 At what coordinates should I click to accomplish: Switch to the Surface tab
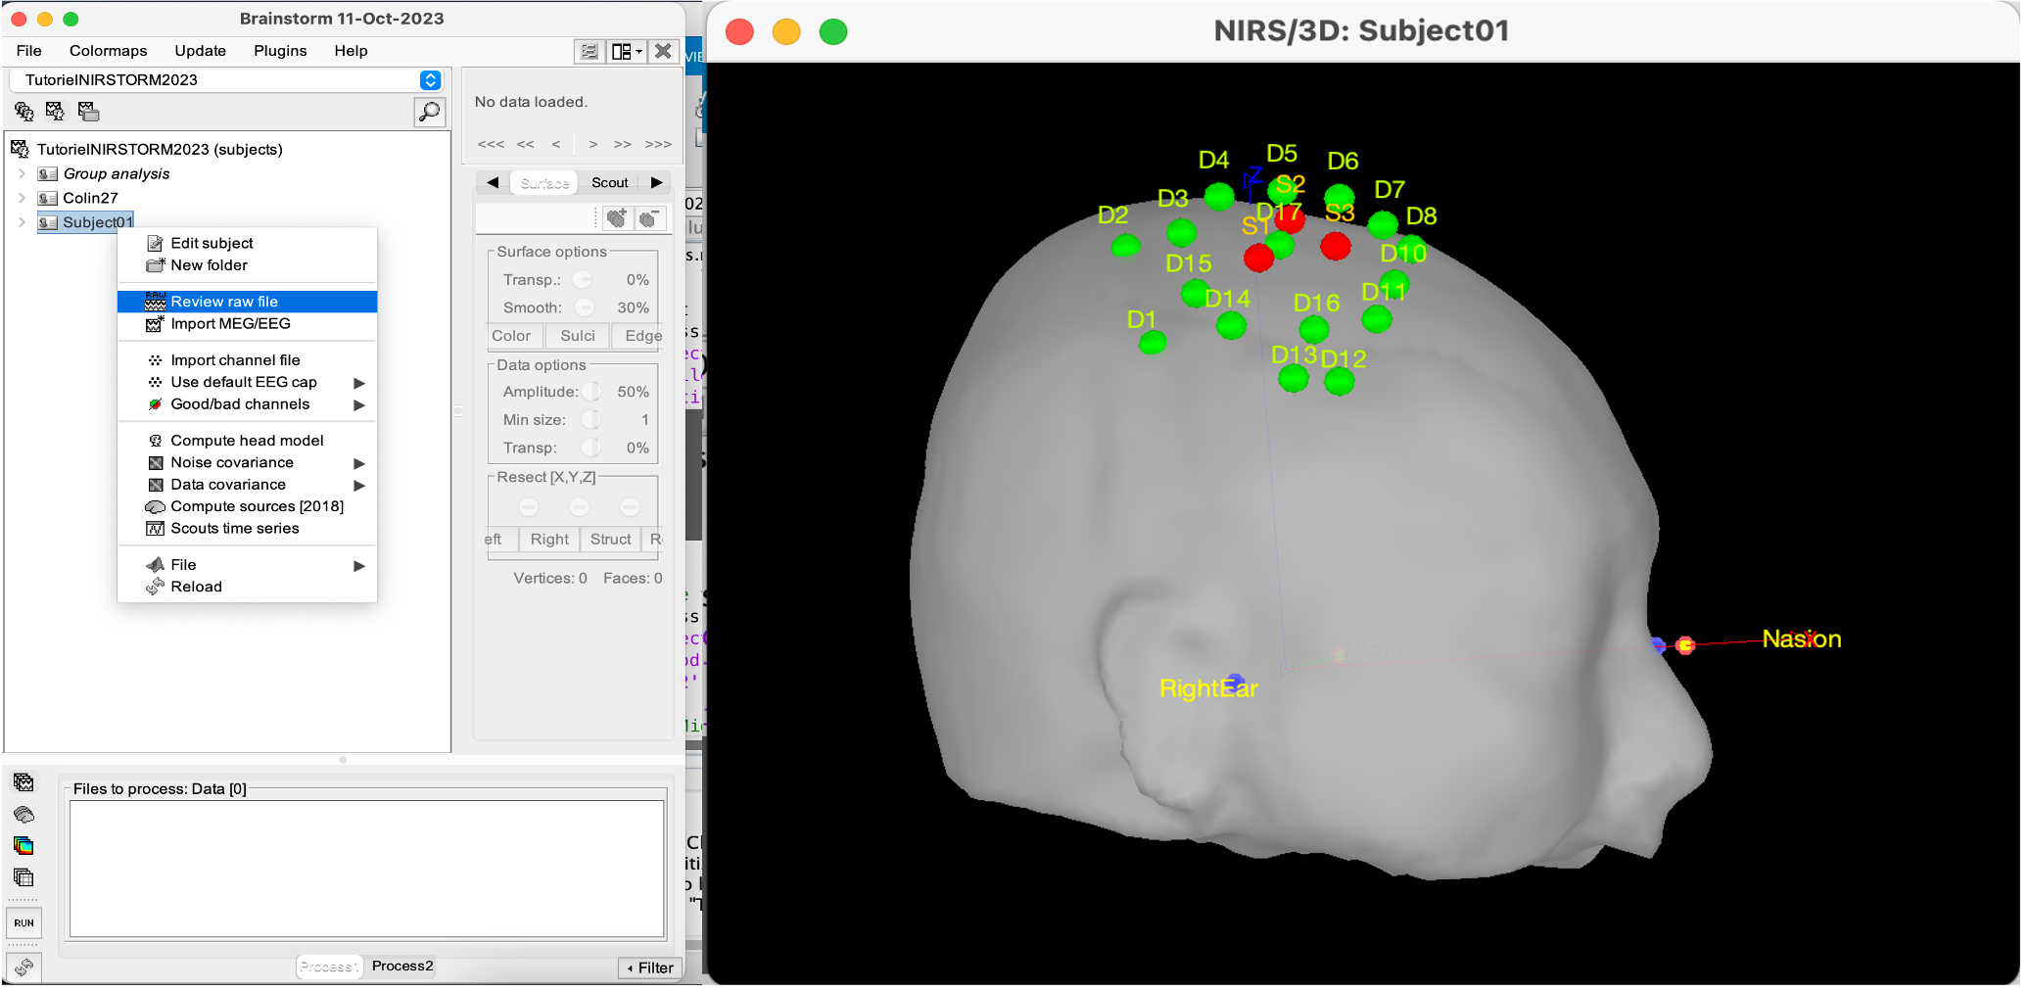point(544,183)
